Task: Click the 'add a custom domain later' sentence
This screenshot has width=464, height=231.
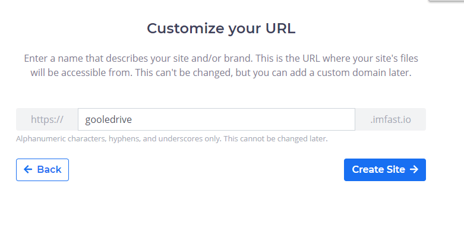Action: [351, 73]
